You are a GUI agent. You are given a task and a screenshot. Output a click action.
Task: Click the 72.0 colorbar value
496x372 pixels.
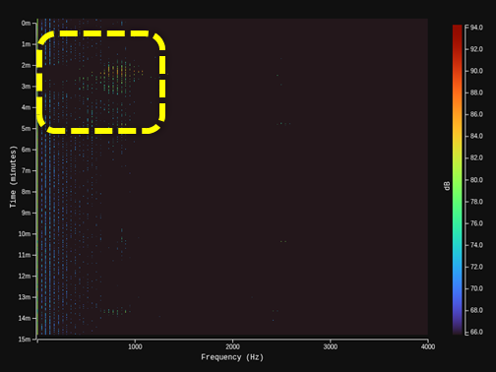pos(476,267)
